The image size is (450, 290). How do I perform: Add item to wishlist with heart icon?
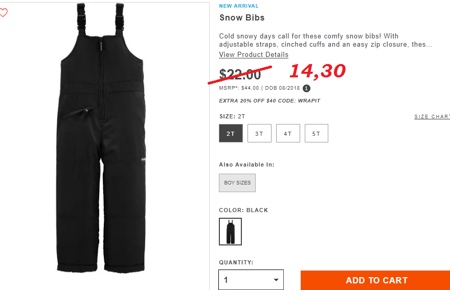pyautogui.click(x=3, y=13)
